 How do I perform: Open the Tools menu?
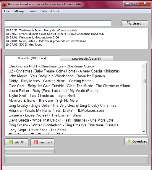tap(32, 11)
